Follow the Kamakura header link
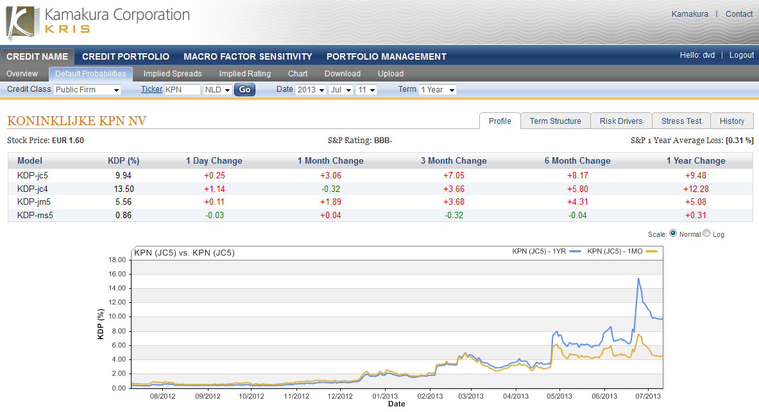The image size is (759, 412). click(x=690, y=14)
